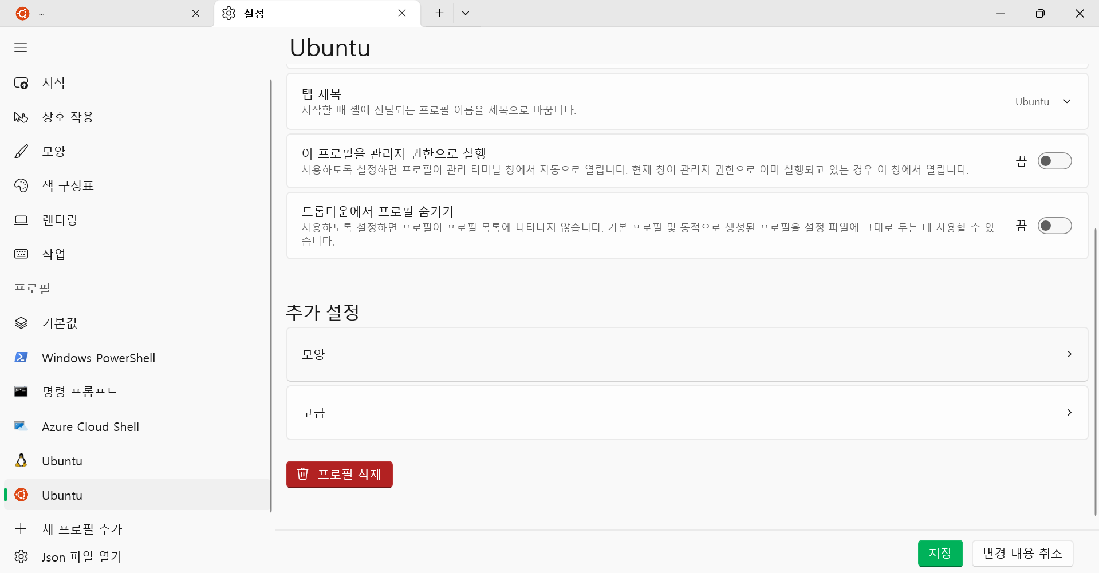This screenshot has height=573, width=1099.
Task: Select the 기본값 profile defaults entry
Action: click(136, 323)
